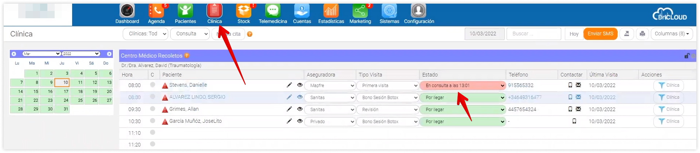Viewport: 700px width, 153px height.
Task: Go to the Pacientes section
Action: pyautogui.click(x=185, y=14)
